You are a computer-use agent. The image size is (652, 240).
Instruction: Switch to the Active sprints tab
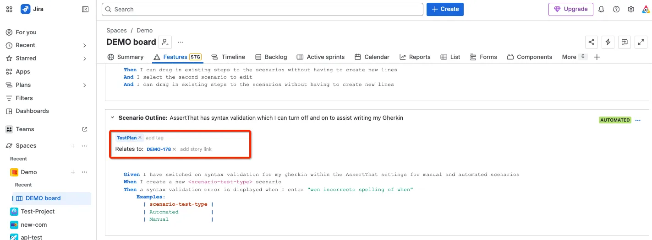[x=321, y=57]
